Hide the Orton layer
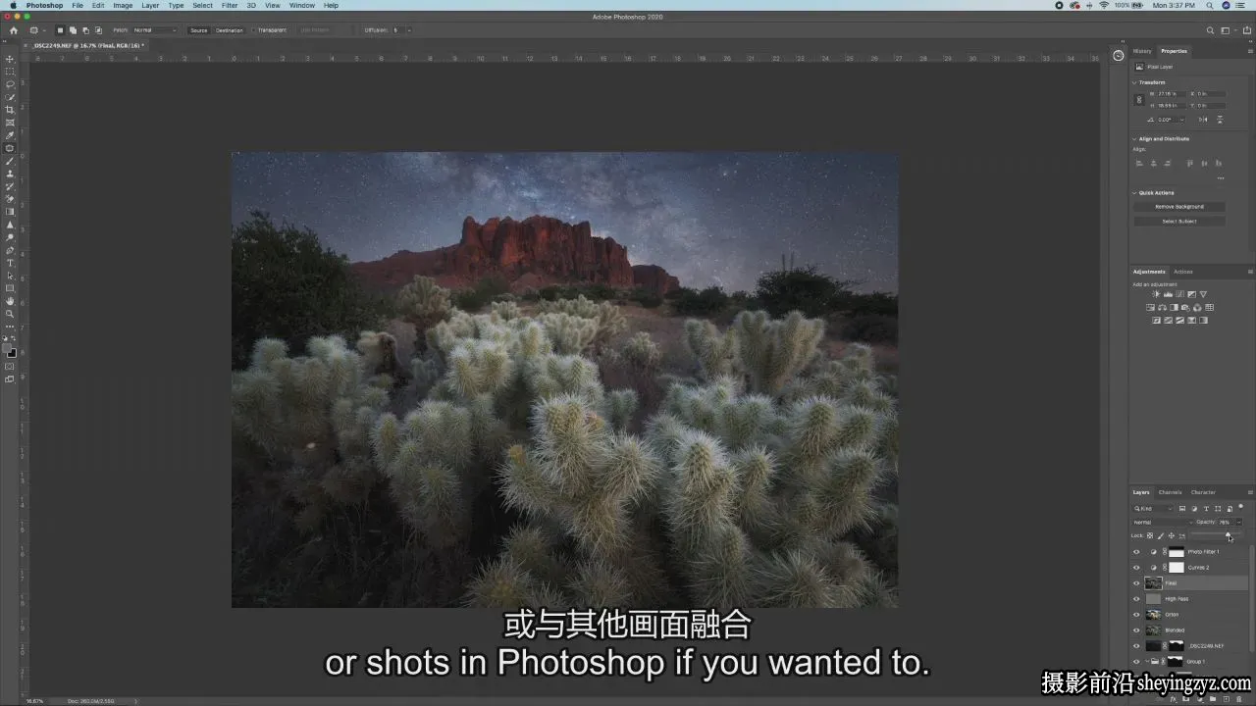Screen dimensions: 1256x706 coord(1137,615)
